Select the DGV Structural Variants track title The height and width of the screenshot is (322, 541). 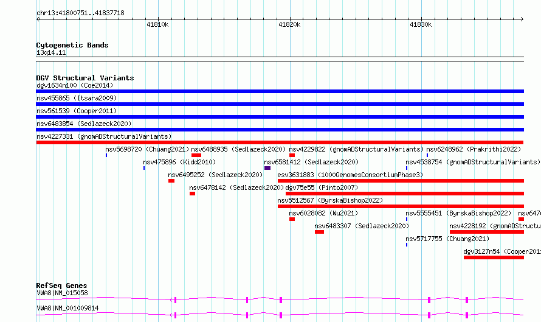point(85,78)
